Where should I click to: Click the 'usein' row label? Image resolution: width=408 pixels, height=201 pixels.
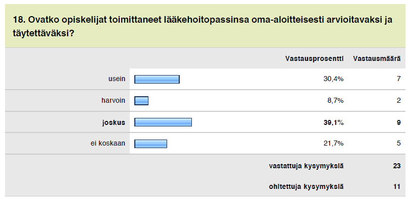click(117, 79)
